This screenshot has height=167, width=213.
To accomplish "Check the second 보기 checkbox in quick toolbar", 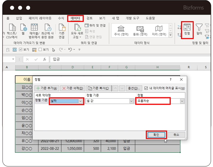I will tap(40, 50).
